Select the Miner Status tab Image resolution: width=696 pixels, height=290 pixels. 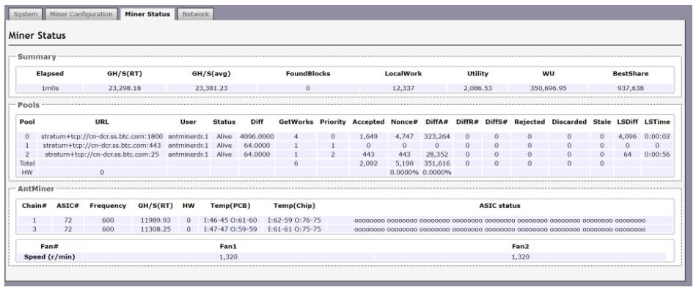(x=147, y=14)
